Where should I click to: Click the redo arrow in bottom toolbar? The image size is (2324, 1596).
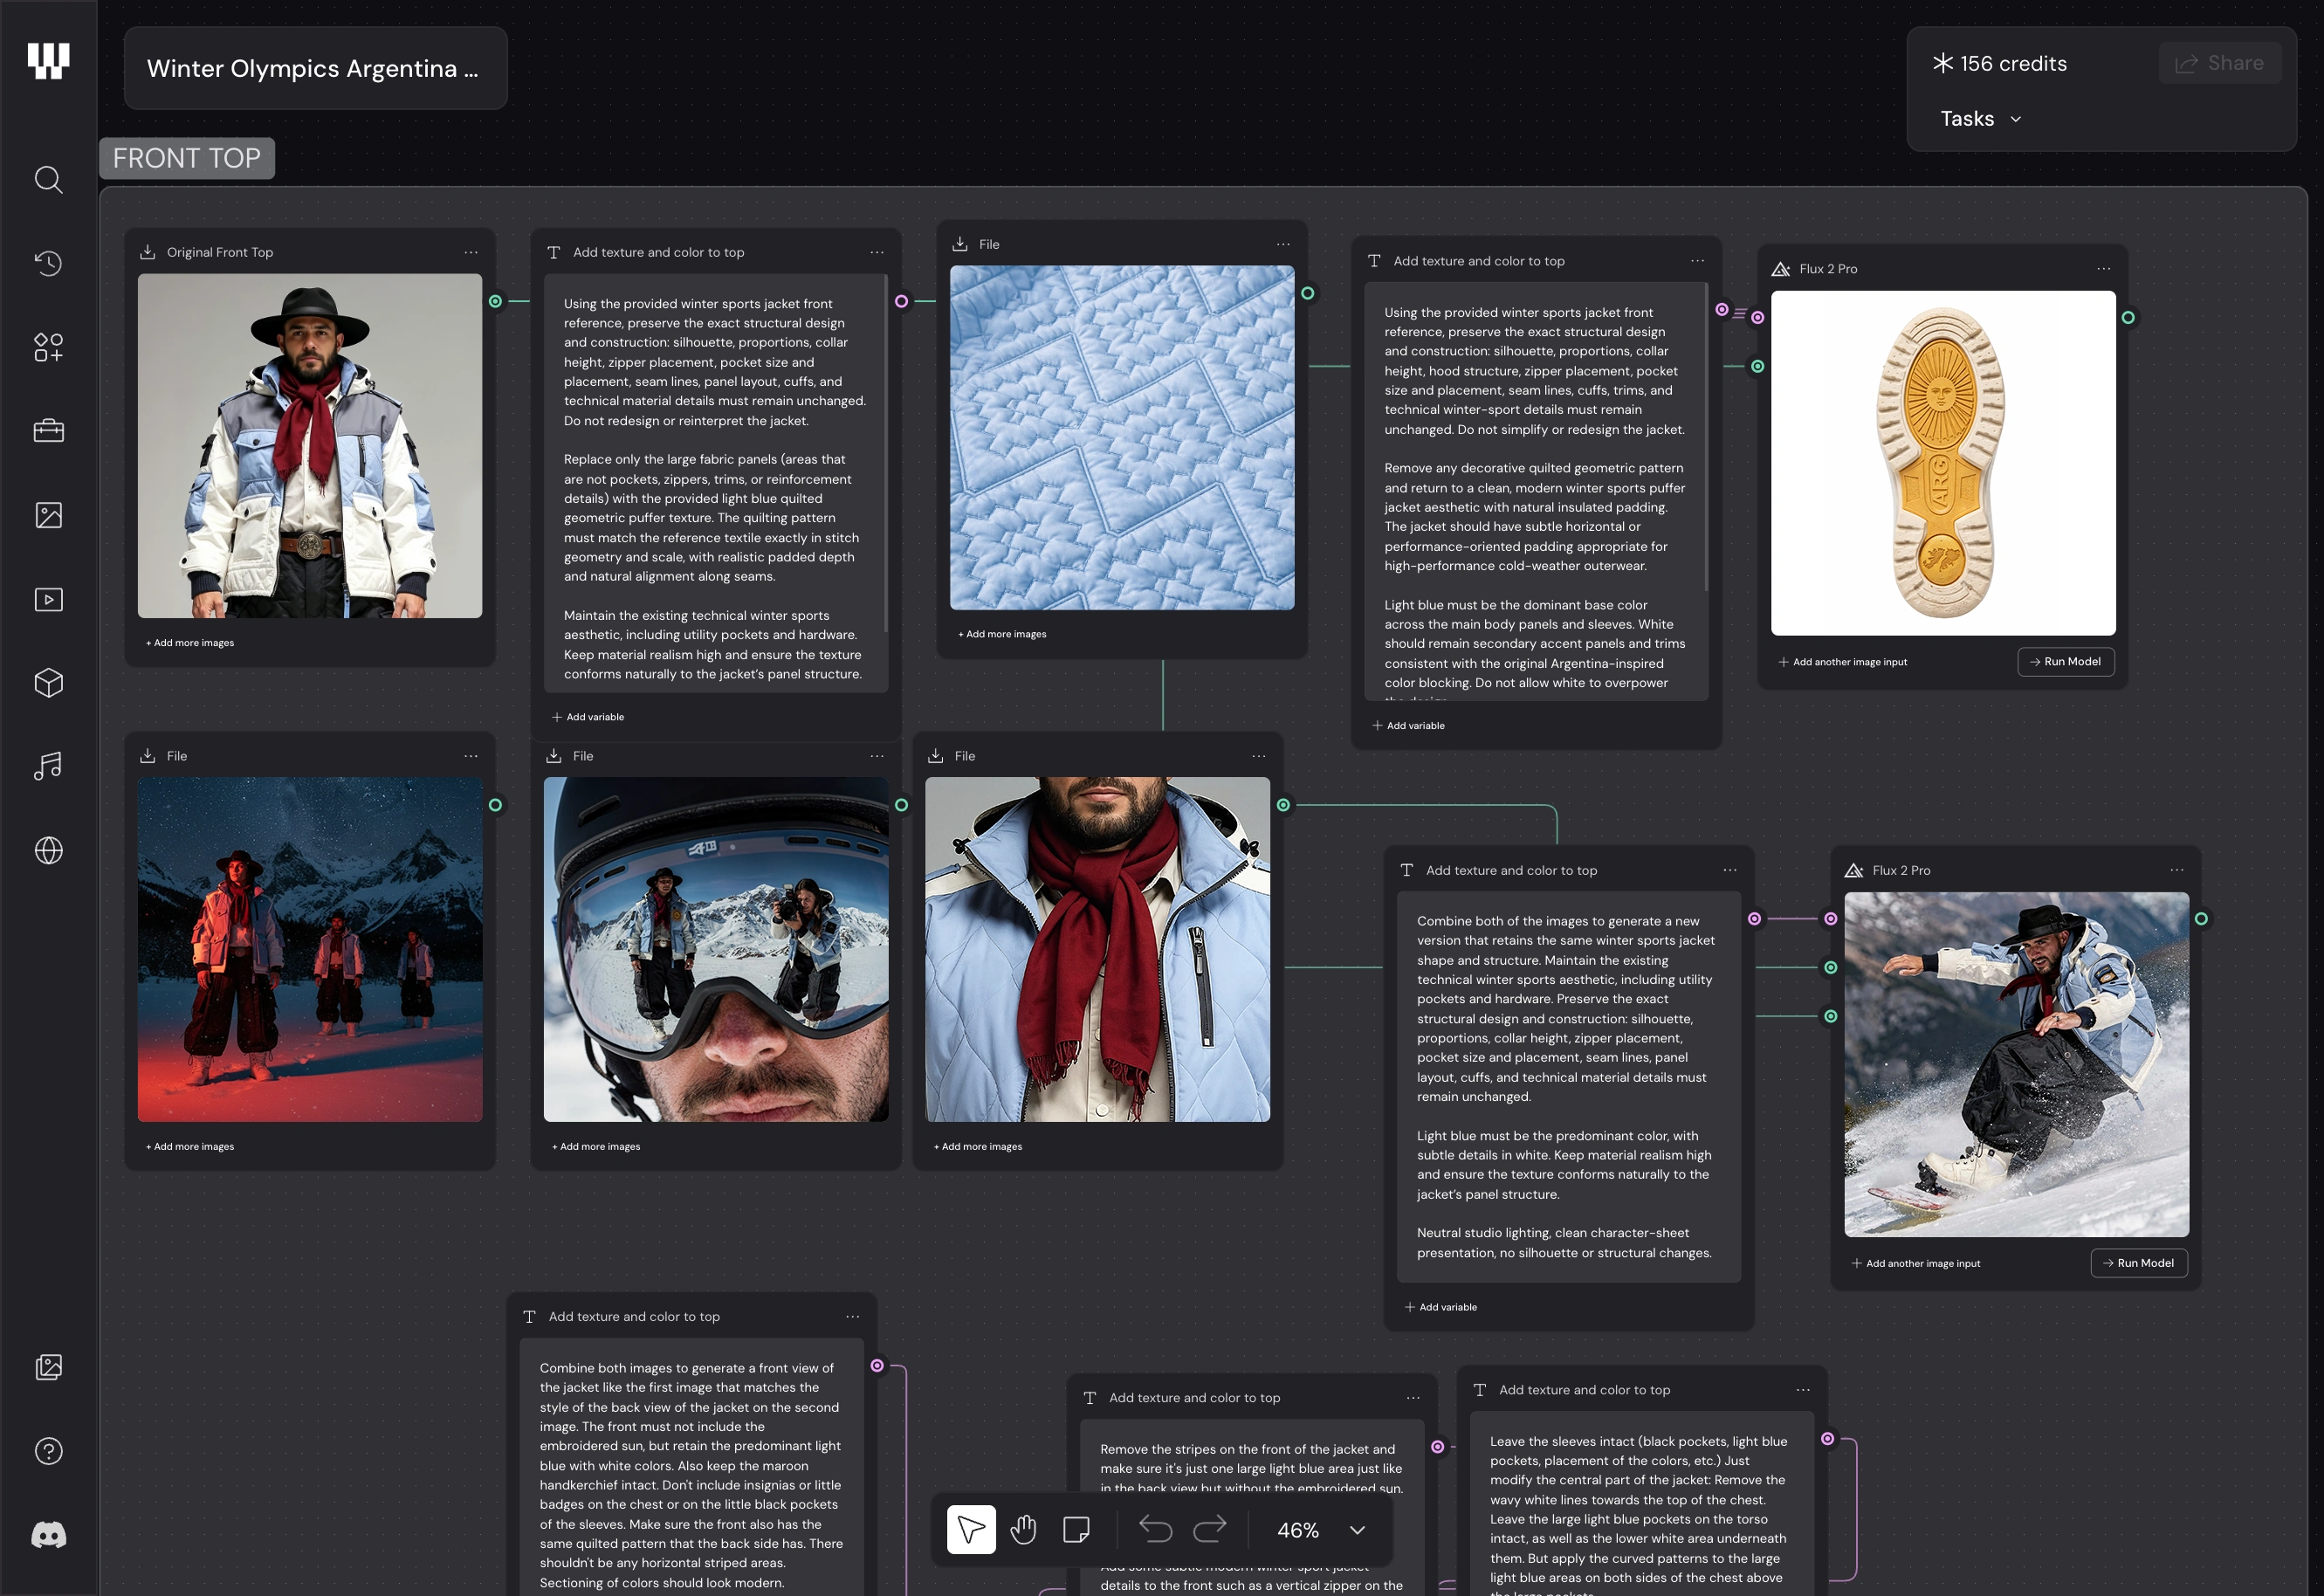[1210, 1530]
